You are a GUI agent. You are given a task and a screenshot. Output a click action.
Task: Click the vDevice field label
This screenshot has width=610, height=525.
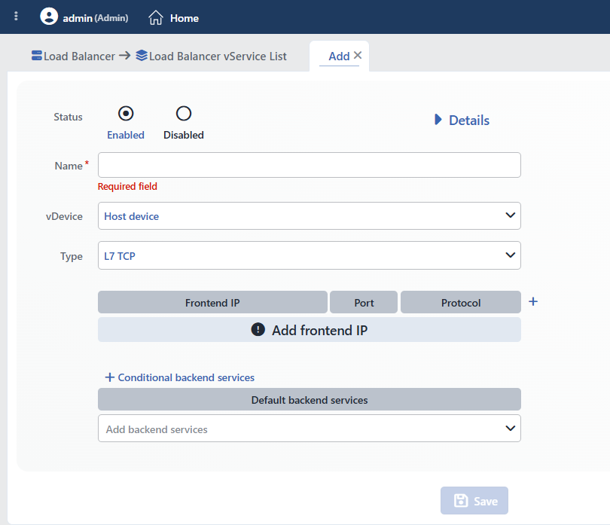click(64, 216)
